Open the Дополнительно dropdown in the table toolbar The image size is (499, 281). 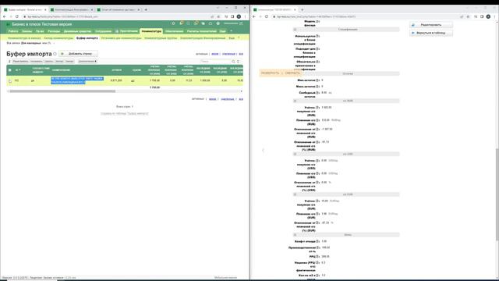[x=87, y=61]
